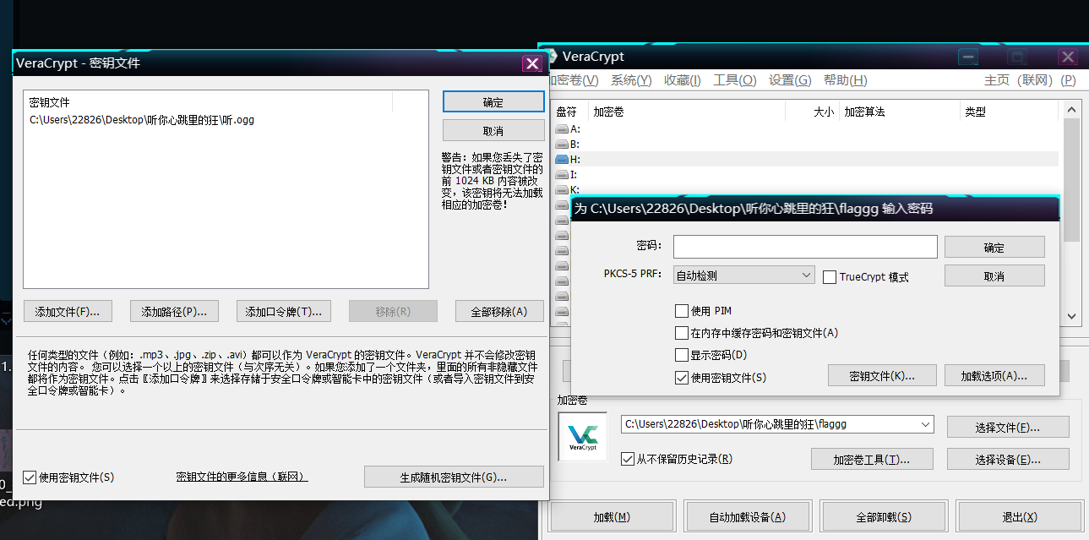Select the 听.ogg keyfile path row
The image size is (1089, 540).
142,120
